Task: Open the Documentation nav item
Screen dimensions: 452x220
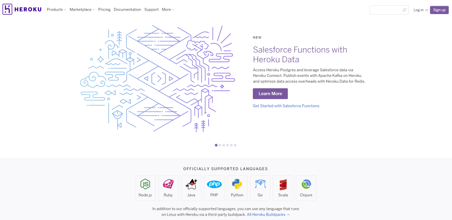Action: [x=127, y=10]
